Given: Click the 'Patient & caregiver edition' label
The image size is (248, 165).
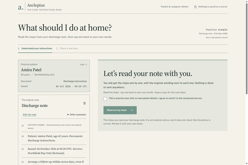Looking at the screenshot, I should [x=174, y=7].
